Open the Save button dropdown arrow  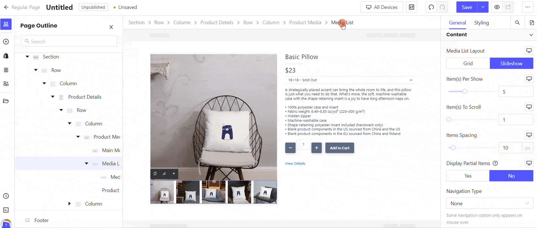tap(483, 7)
